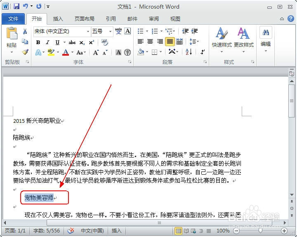Screen dimensions: 297x237
Task: Open the 文件 File tab
Action: pos(13,19)
